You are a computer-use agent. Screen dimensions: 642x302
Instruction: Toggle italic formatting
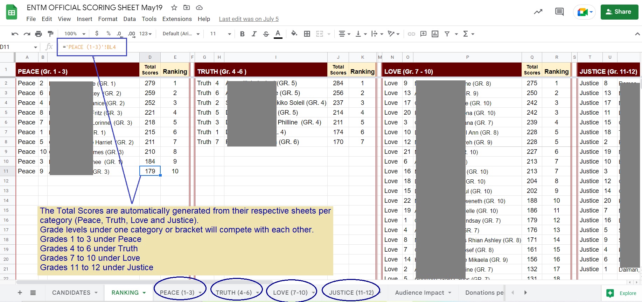254,34
